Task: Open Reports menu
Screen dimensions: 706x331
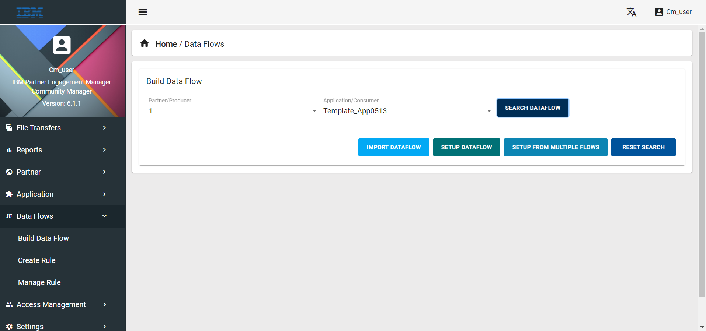Action: coord(63,150)
